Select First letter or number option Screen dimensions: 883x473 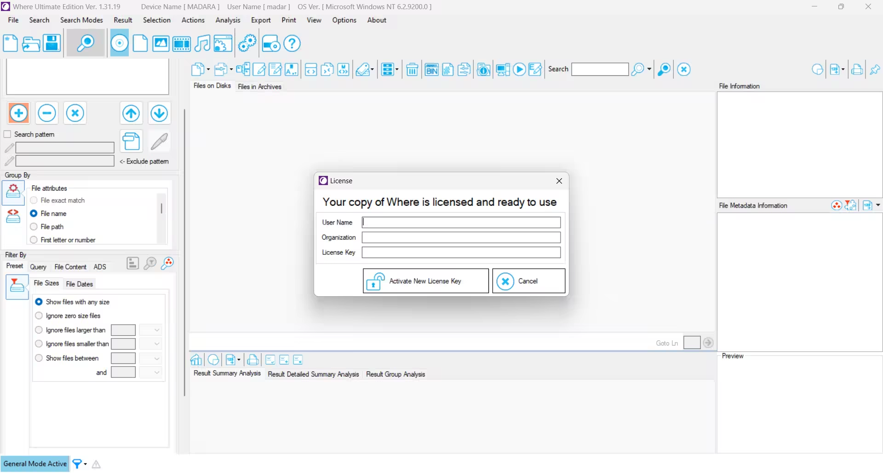(34, 240)
